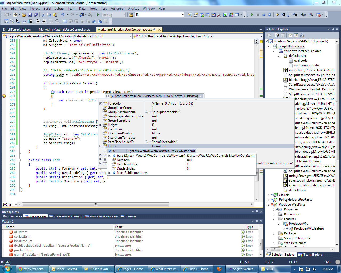Click the Continue debugging play icon
The width and height of the screenshot is (341, 273).
point(252,15)
